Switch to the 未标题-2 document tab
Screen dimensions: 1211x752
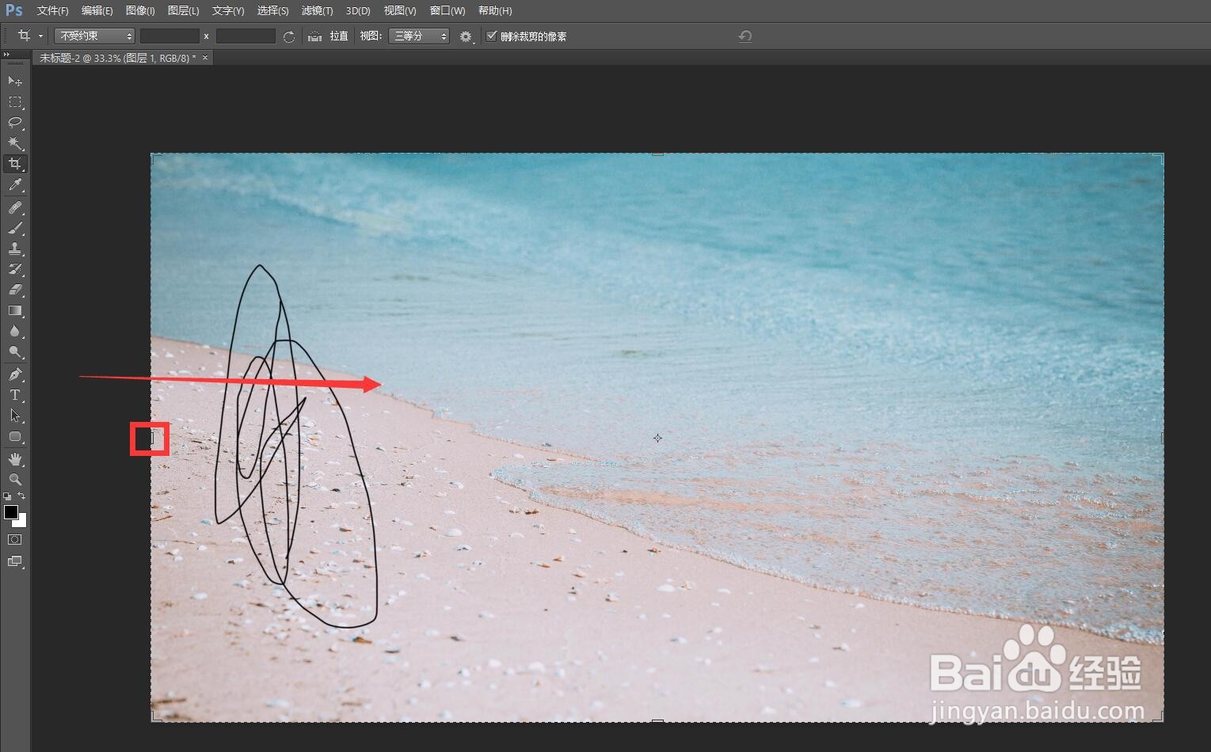(x=117, y=58)
